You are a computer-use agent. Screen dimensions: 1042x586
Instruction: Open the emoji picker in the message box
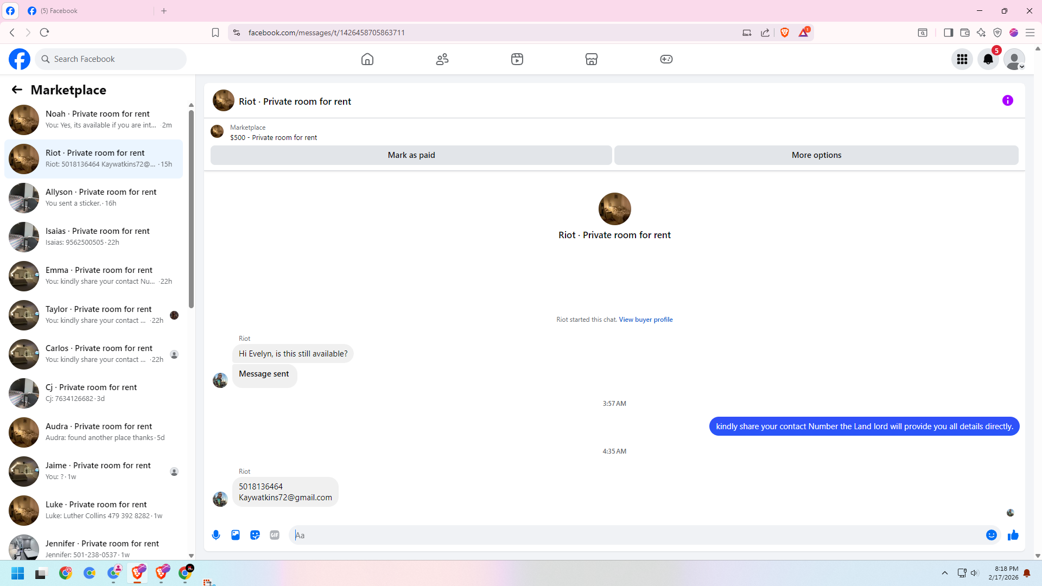[x=992, y=535]
